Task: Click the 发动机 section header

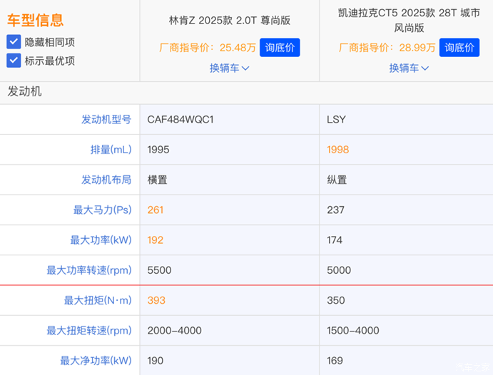Action: [24, 92]
